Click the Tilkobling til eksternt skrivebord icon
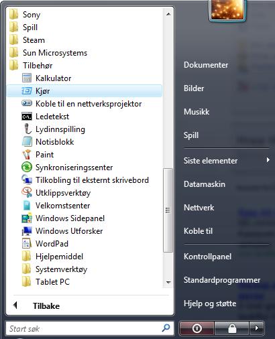The image size is (275, 339). [27, 180]
